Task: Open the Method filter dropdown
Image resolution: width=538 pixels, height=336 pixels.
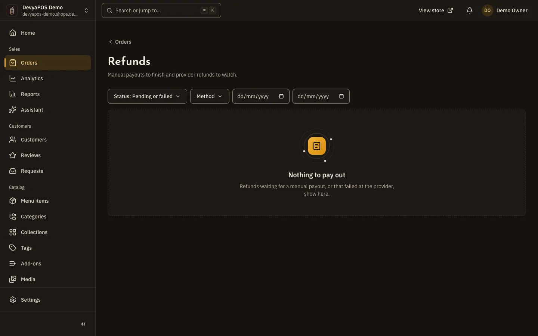Action: (210, 96)
